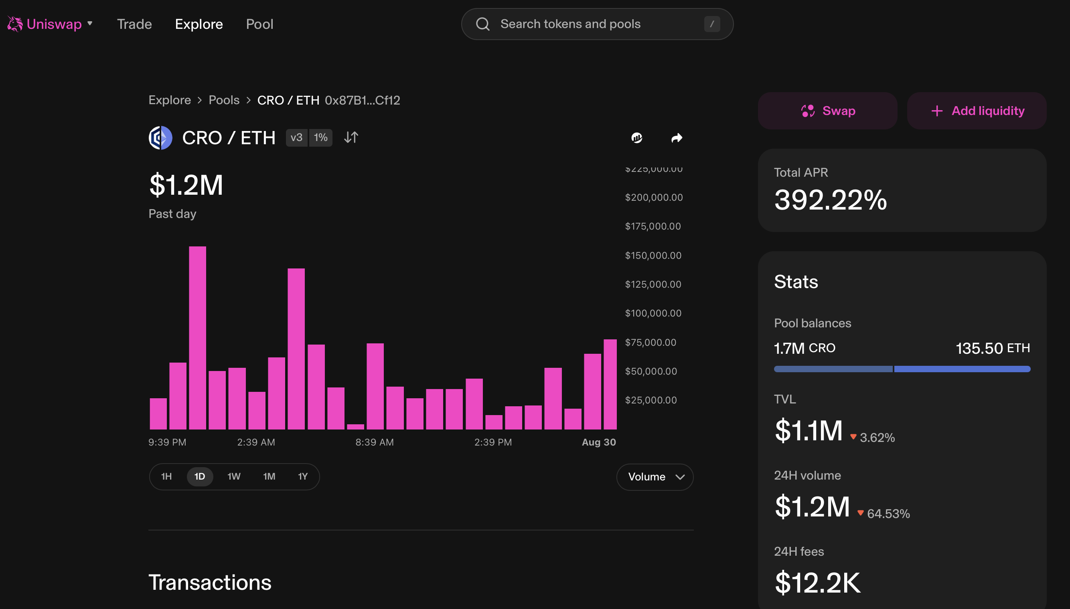Click the Swap button
Image resolution: width=1070 pixels, height=609 pixels.
pyautogui.click(x=828, y=111)
